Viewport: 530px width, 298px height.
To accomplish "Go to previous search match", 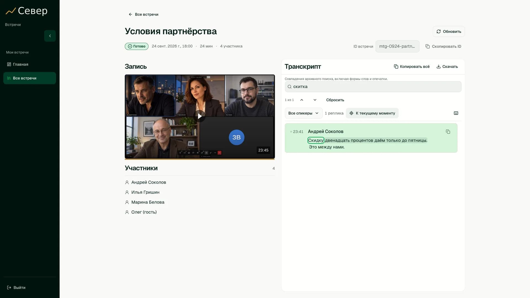I will [x=302, y=100].
